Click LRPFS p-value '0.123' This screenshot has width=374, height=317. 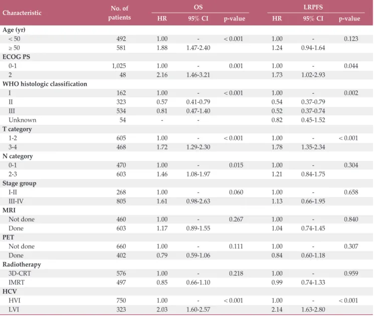click(351, 39)
